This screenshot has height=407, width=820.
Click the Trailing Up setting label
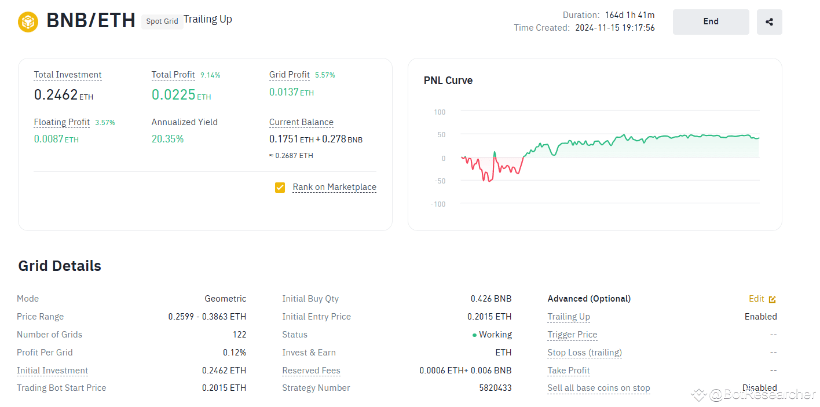(x=569, y=317)
